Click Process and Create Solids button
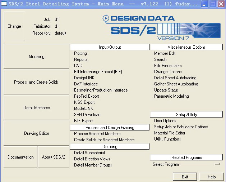Screen dimensions: 226x182 (x=36, y=82)
